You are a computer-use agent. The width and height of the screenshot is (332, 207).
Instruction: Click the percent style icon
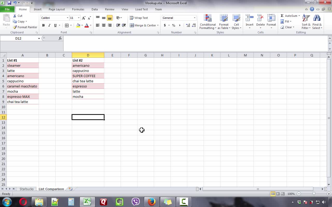tap(174, 25)
